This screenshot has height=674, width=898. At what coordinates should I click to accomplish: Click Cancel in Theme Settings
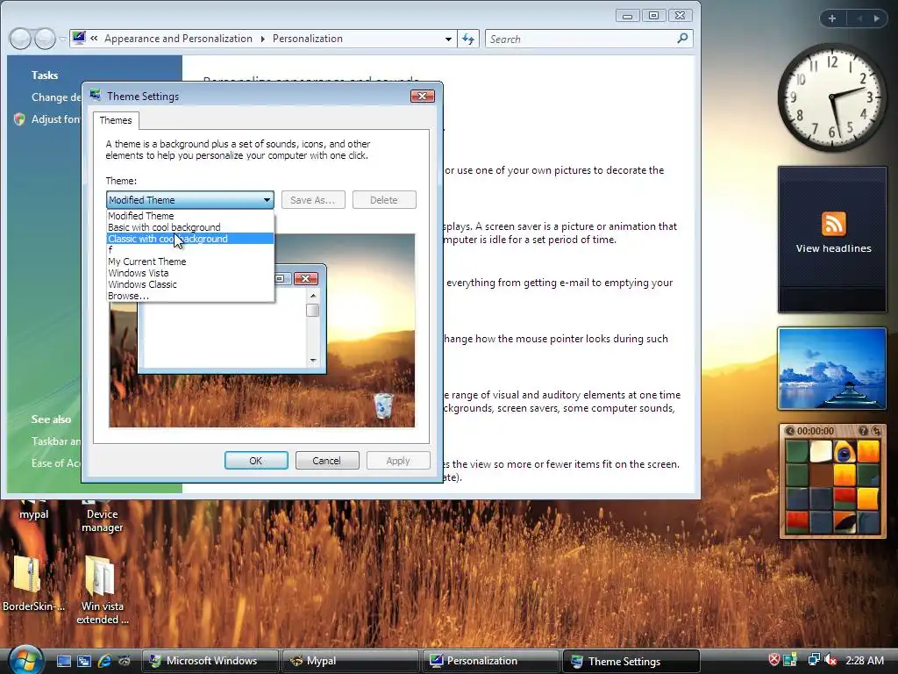coord(326,460)
